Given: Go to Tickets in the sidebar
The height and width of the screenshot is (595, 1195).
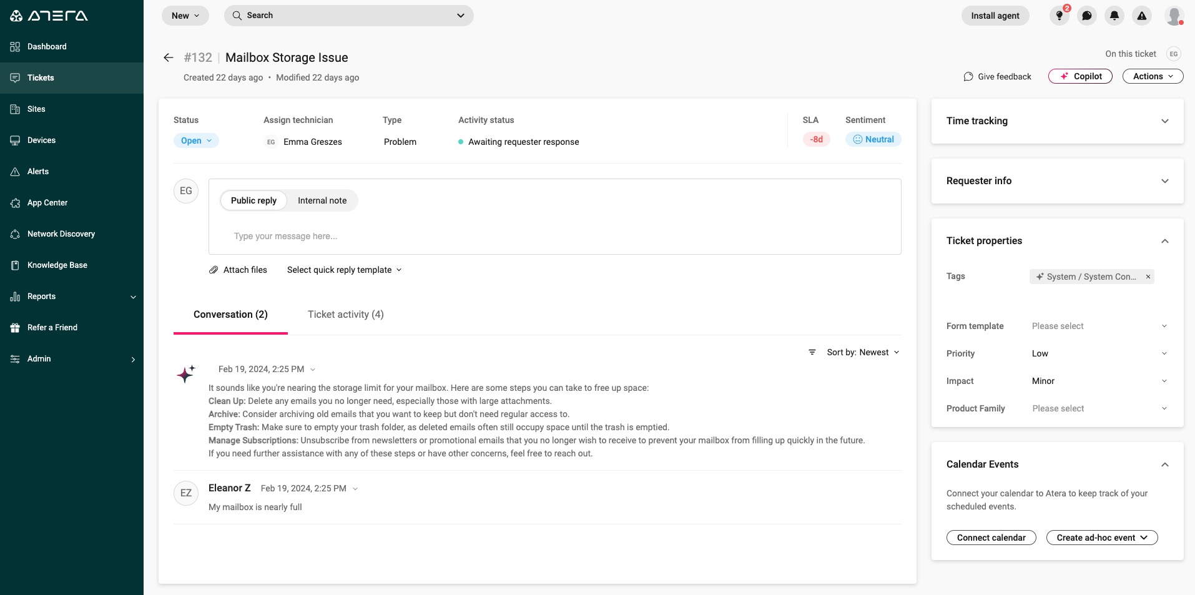Looking at the screenshot, I should (72, 78).
